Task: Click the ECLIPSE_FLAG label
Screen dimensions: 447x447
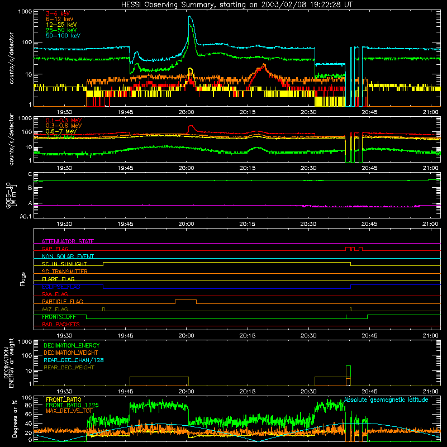Action: 61,287
